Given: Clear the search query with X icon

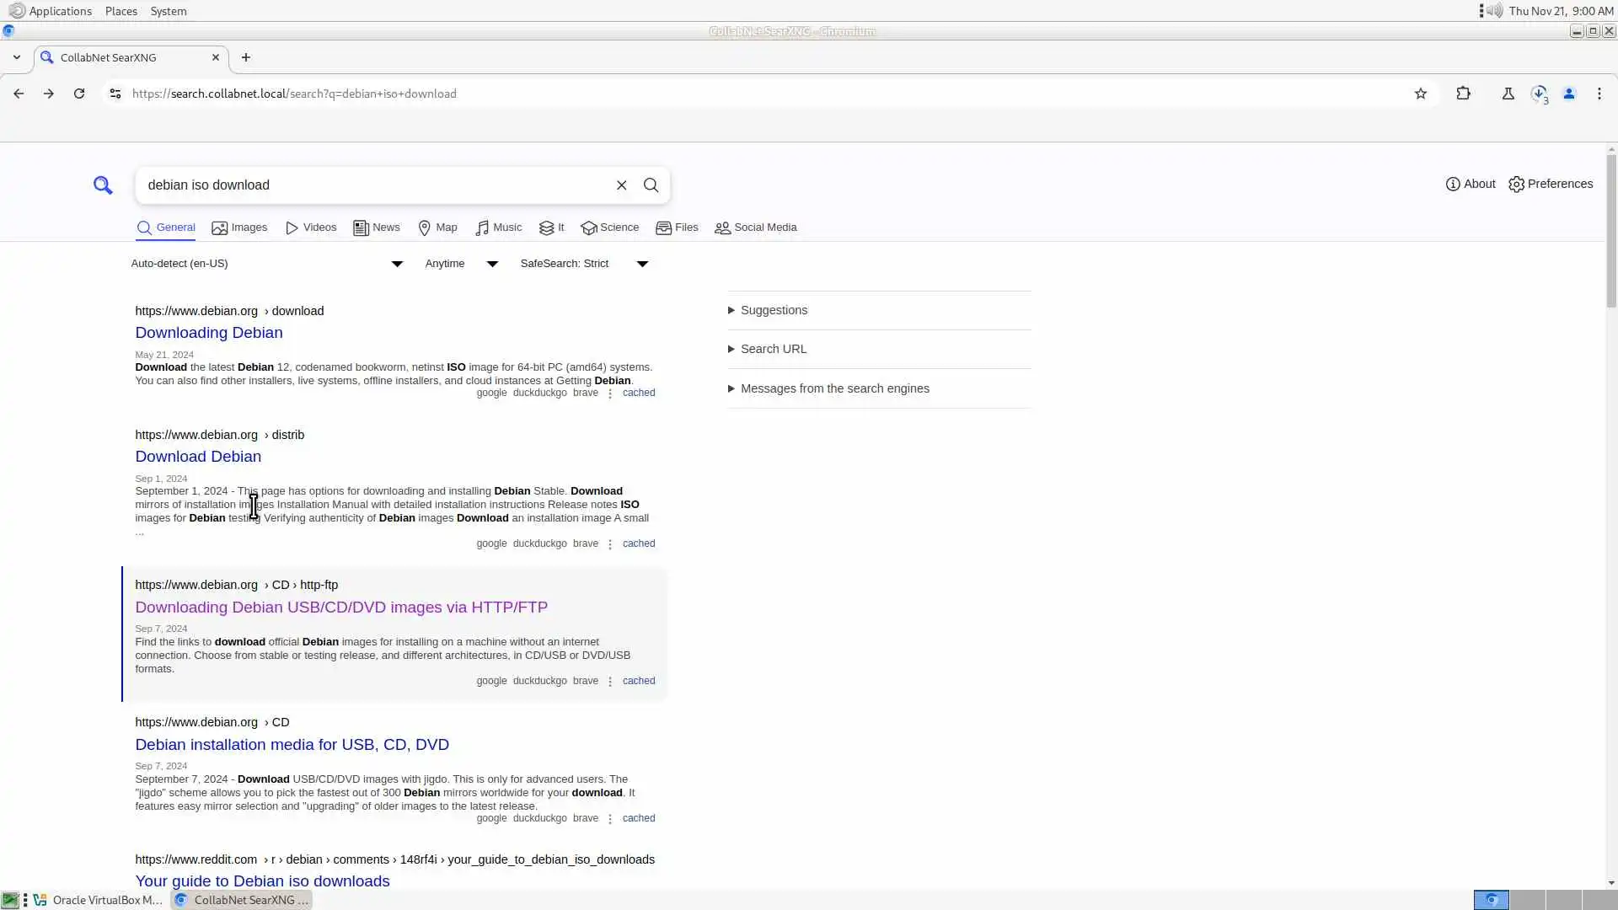Looking at the screenshot, I should click(x=621, y=185).
